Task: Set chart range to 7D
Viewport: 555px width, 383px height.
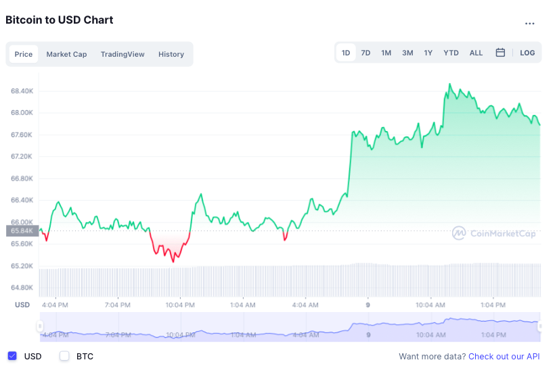Action: (365, 53)
